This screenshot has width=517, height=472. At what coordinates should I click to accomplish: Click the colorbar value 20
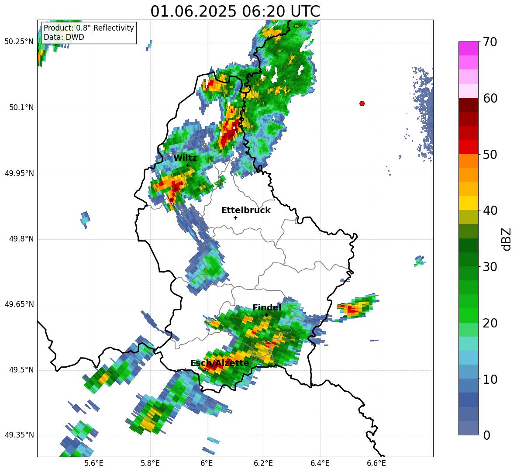click(490, 323)
